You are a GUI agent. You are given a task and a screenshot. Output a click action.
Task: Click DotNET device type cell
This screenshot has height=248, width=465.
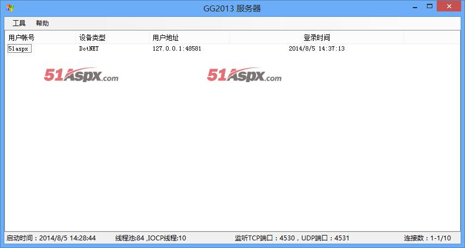(89, 48)
